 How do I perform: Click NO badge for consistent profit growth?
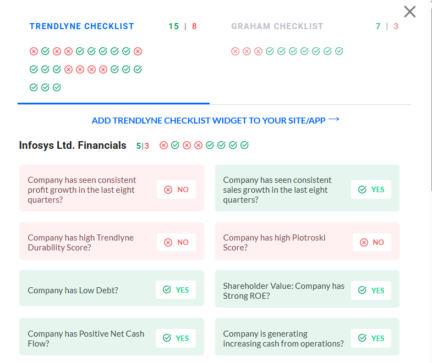coord(176,189)
